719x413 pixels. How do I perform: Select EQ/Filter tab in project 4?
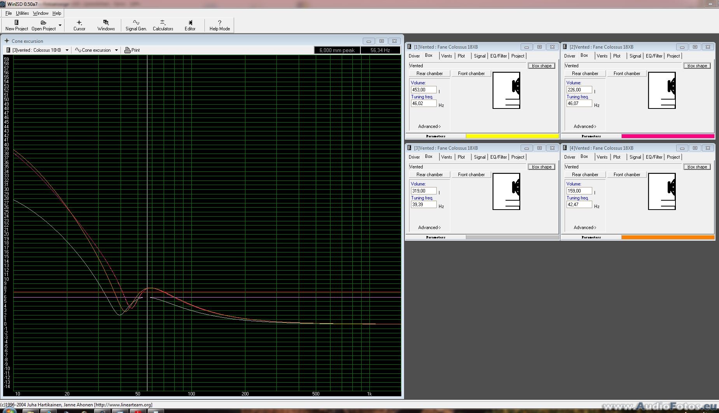click(654, 157)
